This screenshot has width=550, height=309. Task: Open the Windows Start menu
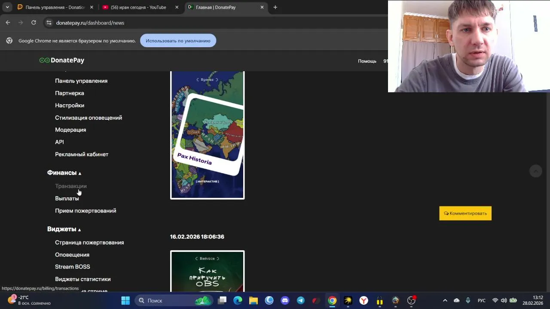pos(125,300)
